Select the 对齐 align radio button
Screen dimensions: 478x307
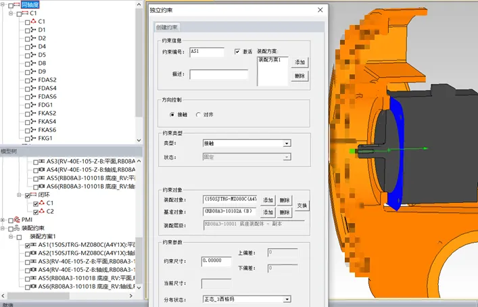197,115
